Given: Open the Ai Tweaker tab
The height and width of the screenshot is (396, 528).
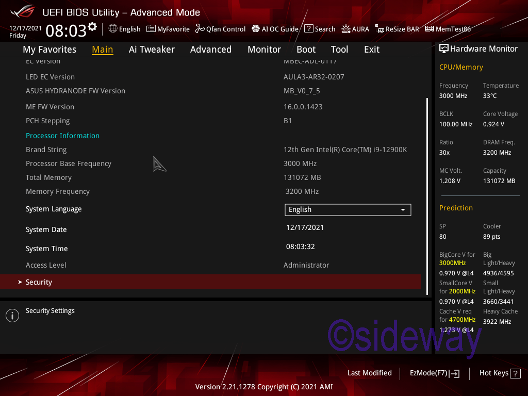Looking at the screenshot, I should pyautogui.click(x=152, y=49).
